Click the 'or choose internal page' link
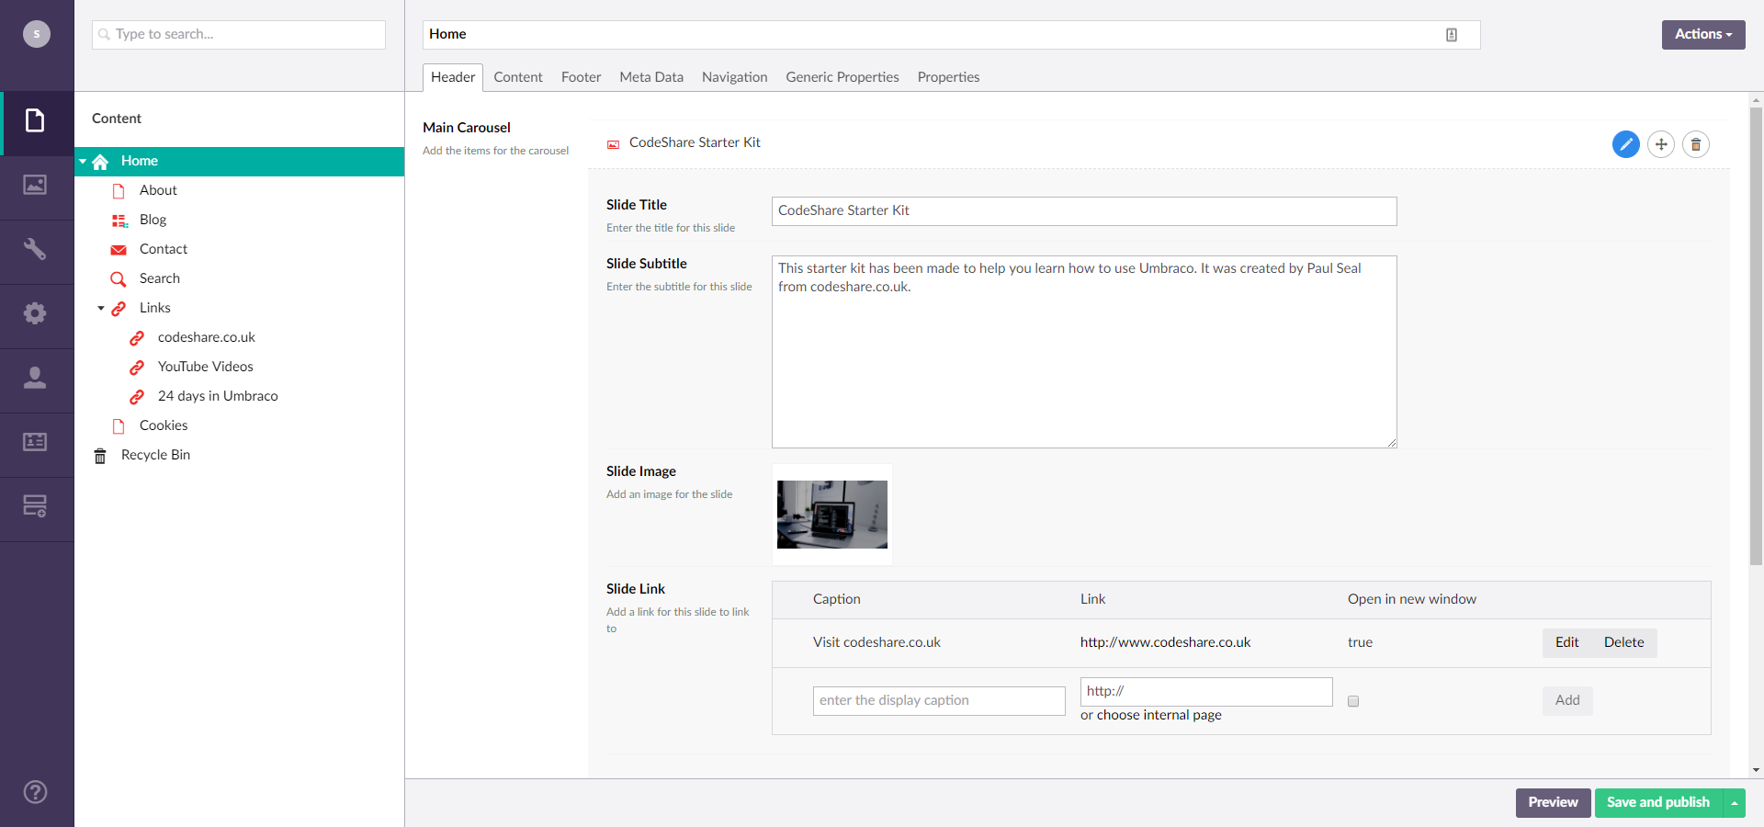The height and width of the screenshot is (827, 1764). [1151, 716]
